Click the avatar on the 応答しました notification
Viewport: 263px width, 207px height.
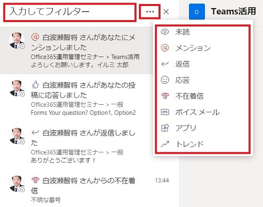(17, 88)
